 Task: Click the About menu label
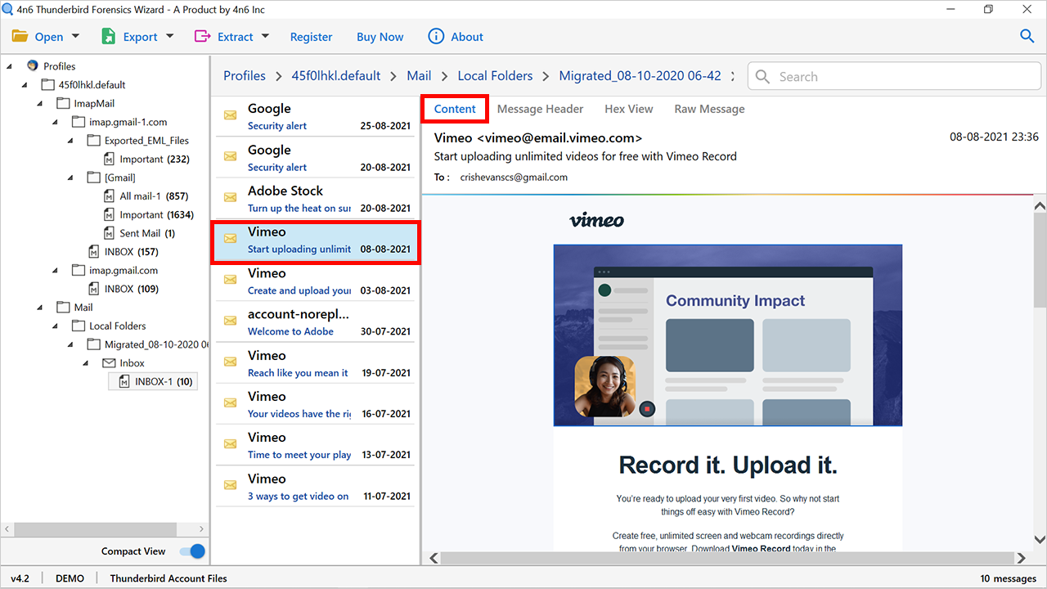click(x=467, y=37)
